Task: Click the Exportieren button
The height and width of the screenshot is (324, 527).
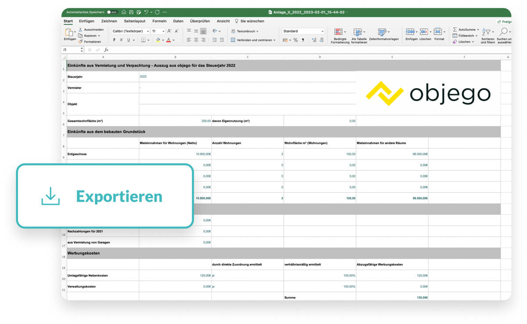Action: click(x=105, y=196)
